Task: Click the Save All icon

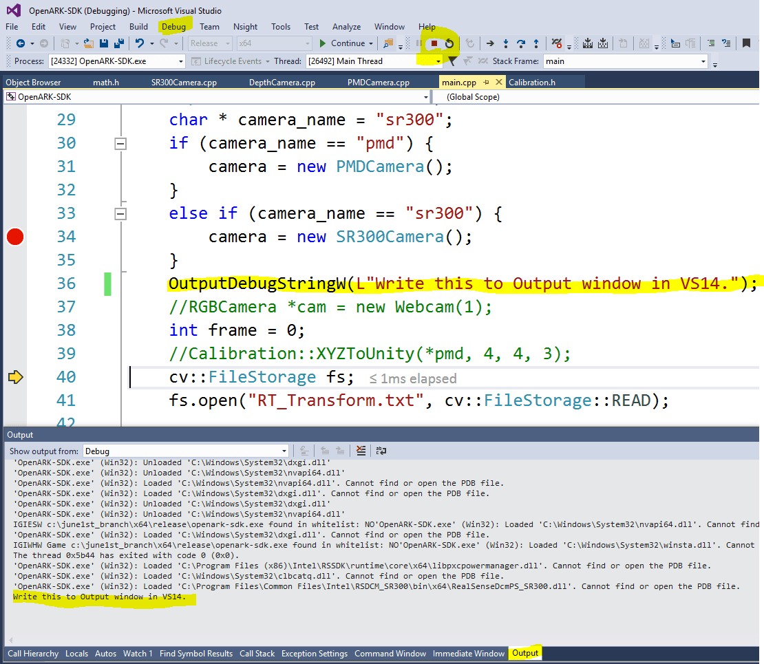Action: (118, 43)
